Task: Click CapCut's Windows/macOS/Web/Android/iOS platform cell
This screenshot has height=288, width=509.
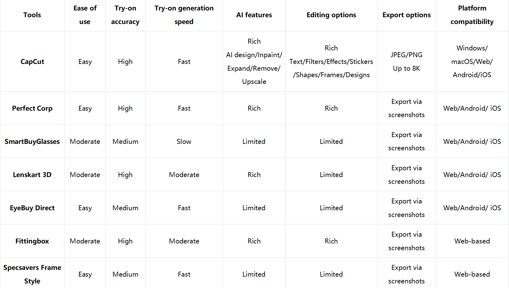Action: click(472, 62)
